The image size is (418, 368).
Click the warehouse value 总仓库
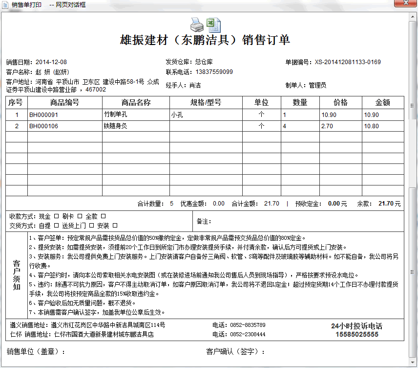204,62
